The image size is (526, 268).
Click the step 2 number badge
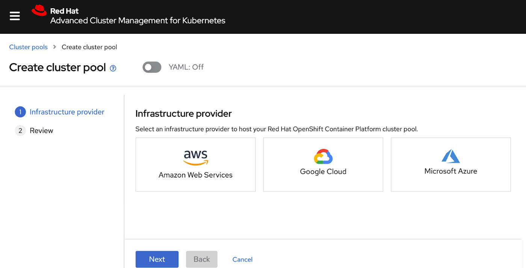point(20,131)
